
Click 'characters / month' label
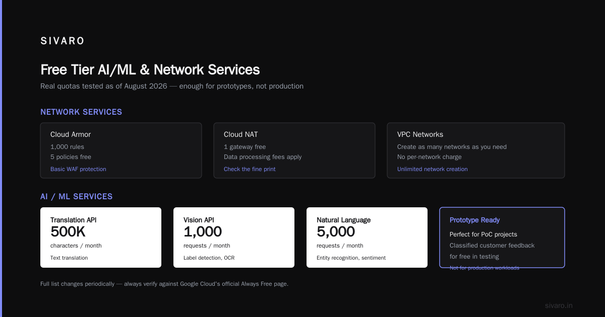point(76,246)
